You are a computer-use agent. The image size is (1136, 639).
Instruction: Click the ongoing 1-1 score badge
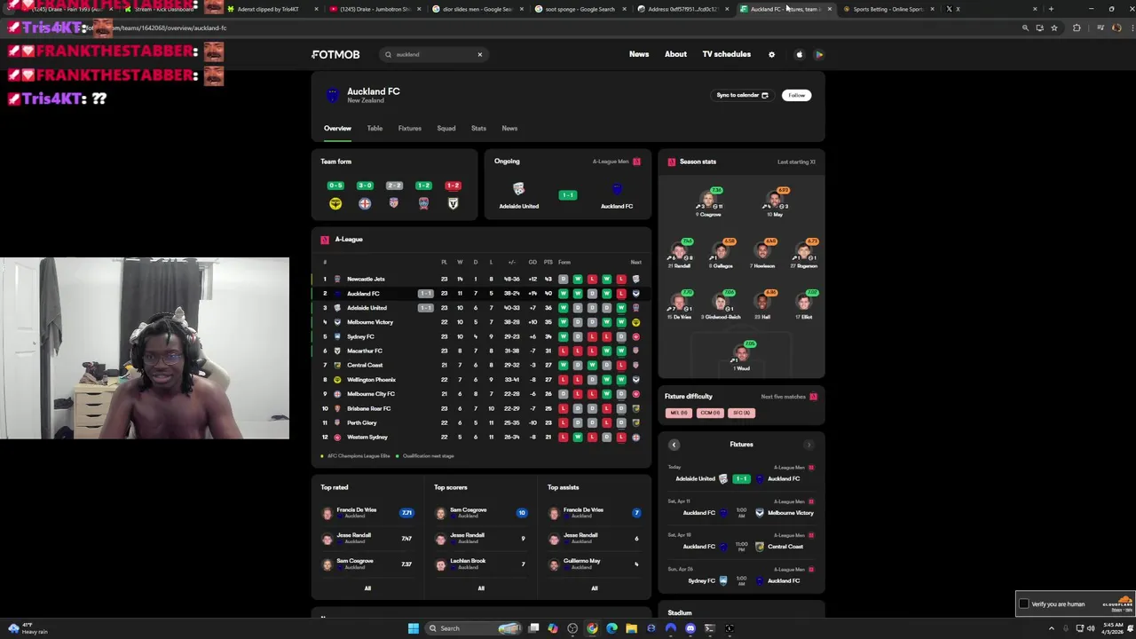point(567,195)
